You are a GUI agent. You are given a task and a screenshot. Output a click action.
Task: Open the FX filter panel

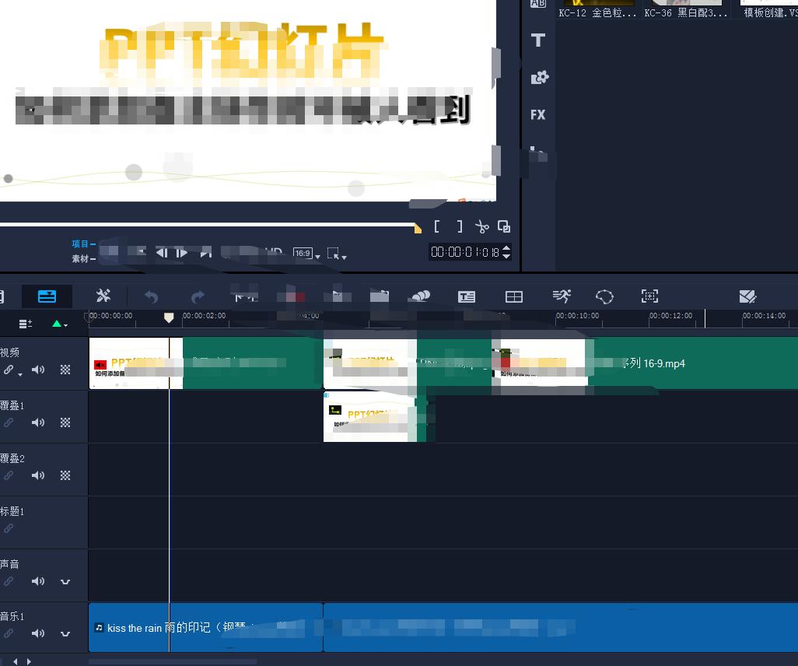point(538,114)
